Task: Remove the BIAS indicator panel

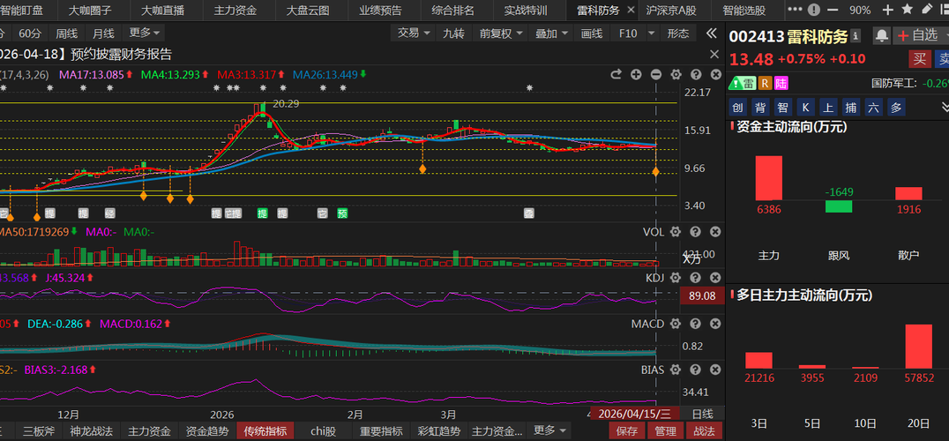Action: tap(715, 370)
